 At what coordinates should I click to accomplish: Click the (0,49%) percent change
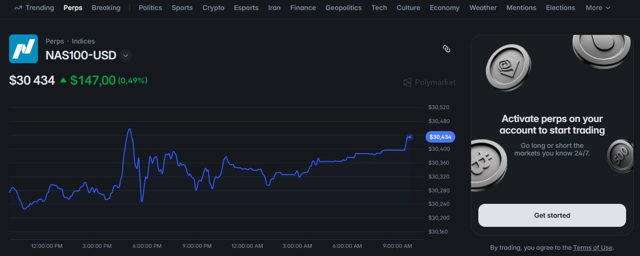133,81
